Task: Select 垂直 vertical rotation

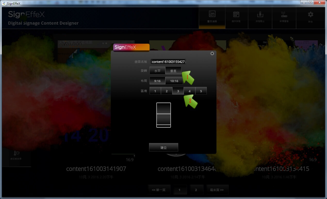Action: tap(173, 71)
